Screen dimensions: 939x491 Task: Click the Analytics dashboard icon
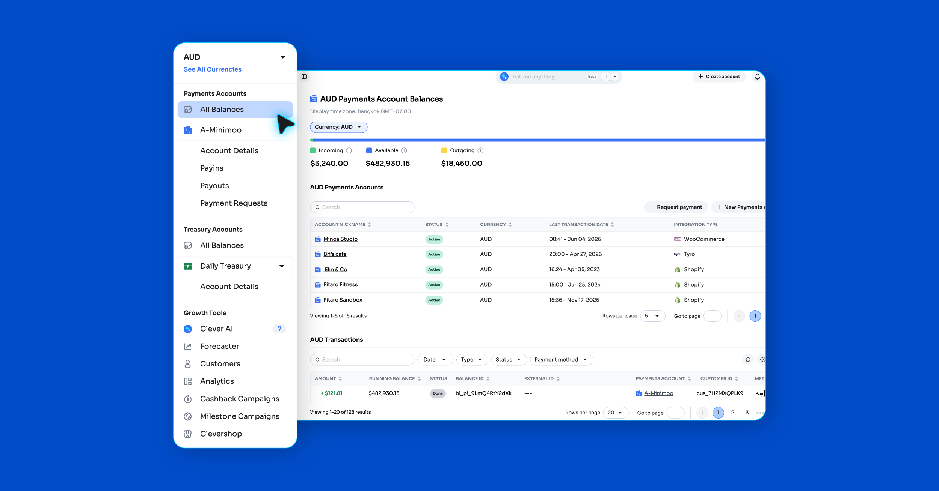point(188,381)
